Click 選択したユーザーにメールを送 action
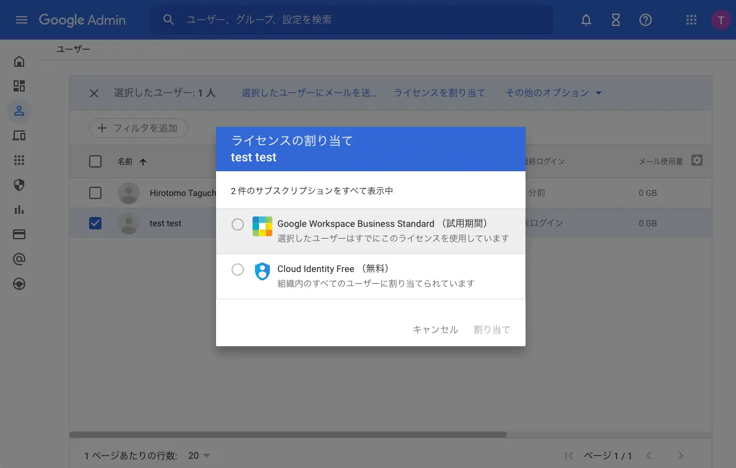 309,93
